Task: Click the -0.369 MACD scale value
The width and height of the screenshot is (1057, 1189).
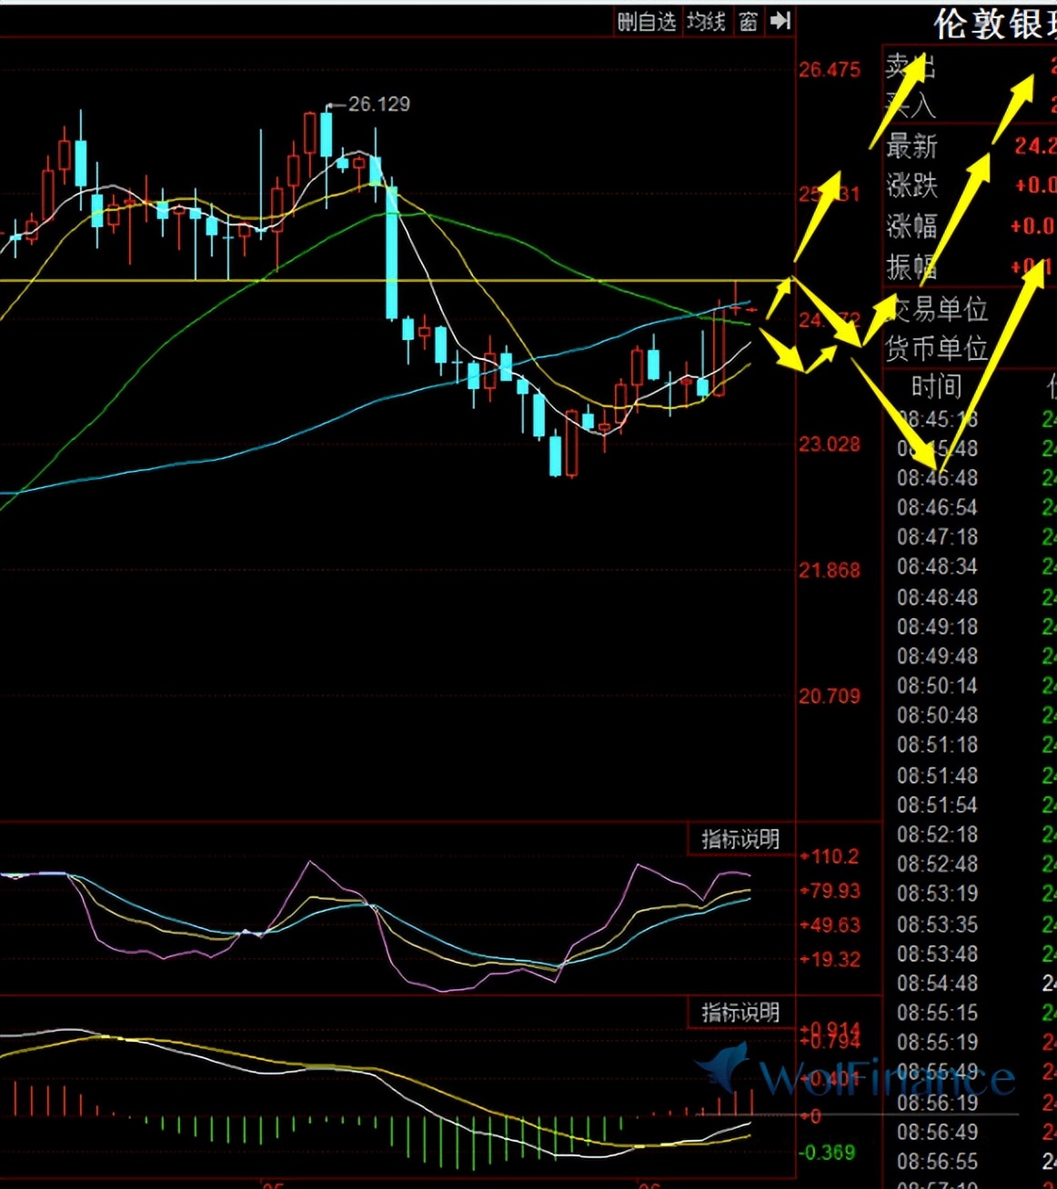Action: coord(827,1153)
